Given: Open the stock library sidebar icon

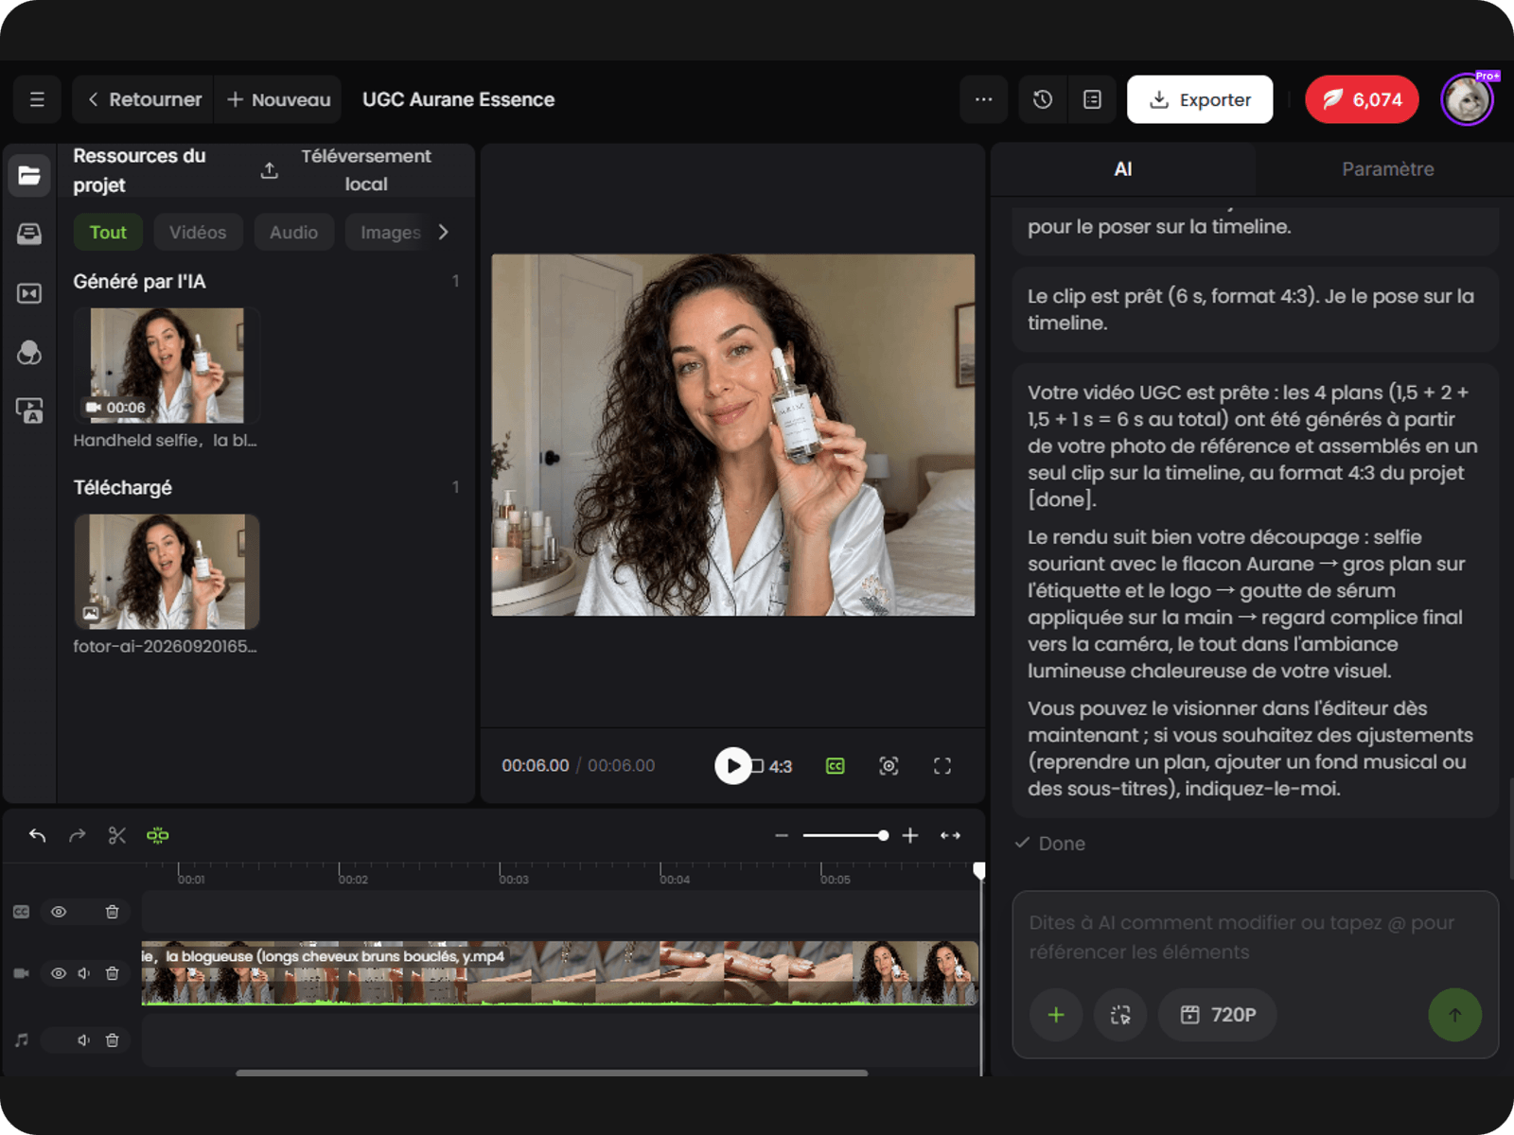Looking at the screenshot, I should [29, 234].
